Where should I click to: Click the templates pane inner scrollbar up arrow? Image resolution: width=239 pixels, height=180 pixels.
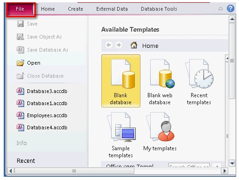[227, 58]
